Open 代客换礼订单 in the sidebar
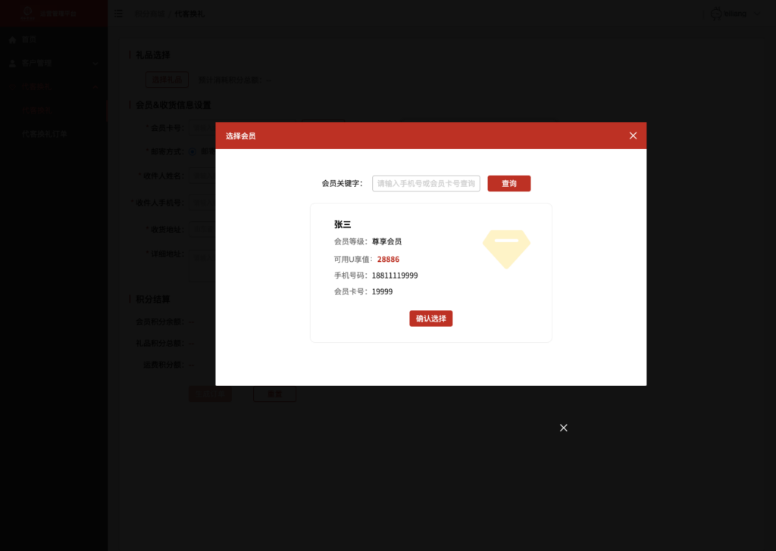Image resolution: width=776 pixels, height=551 pixels. pos(44,134)
